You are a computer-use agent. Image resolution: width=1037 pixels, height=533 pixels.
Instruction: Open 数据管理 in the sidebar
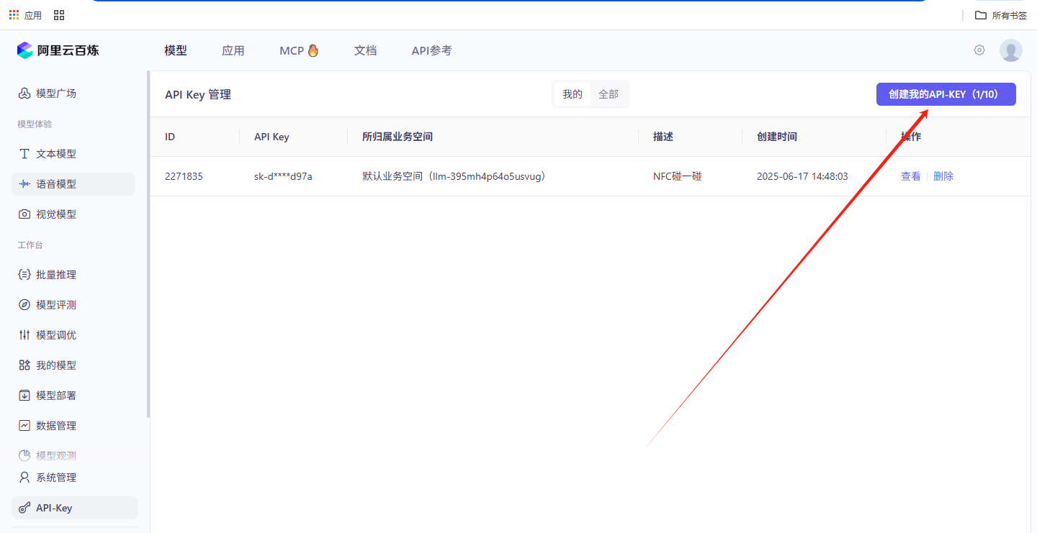[x=73, y=426]
